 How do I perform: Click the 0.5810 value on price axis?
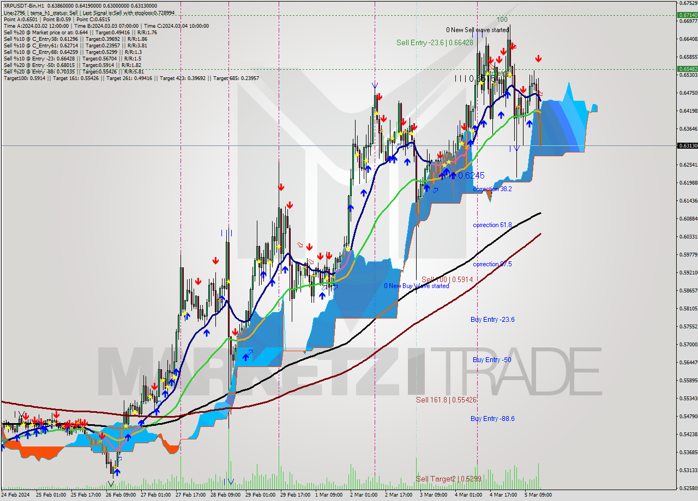(688, 309)
